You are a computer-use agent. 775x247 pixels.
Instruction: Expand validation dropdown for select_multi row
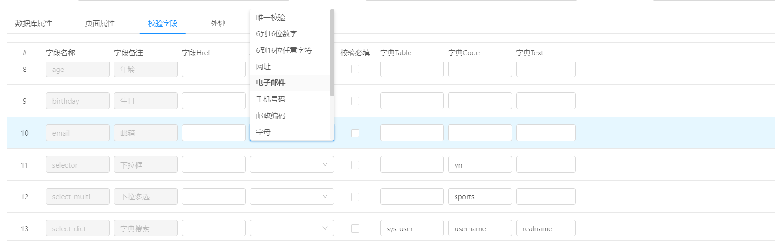(x=292, y=196)
